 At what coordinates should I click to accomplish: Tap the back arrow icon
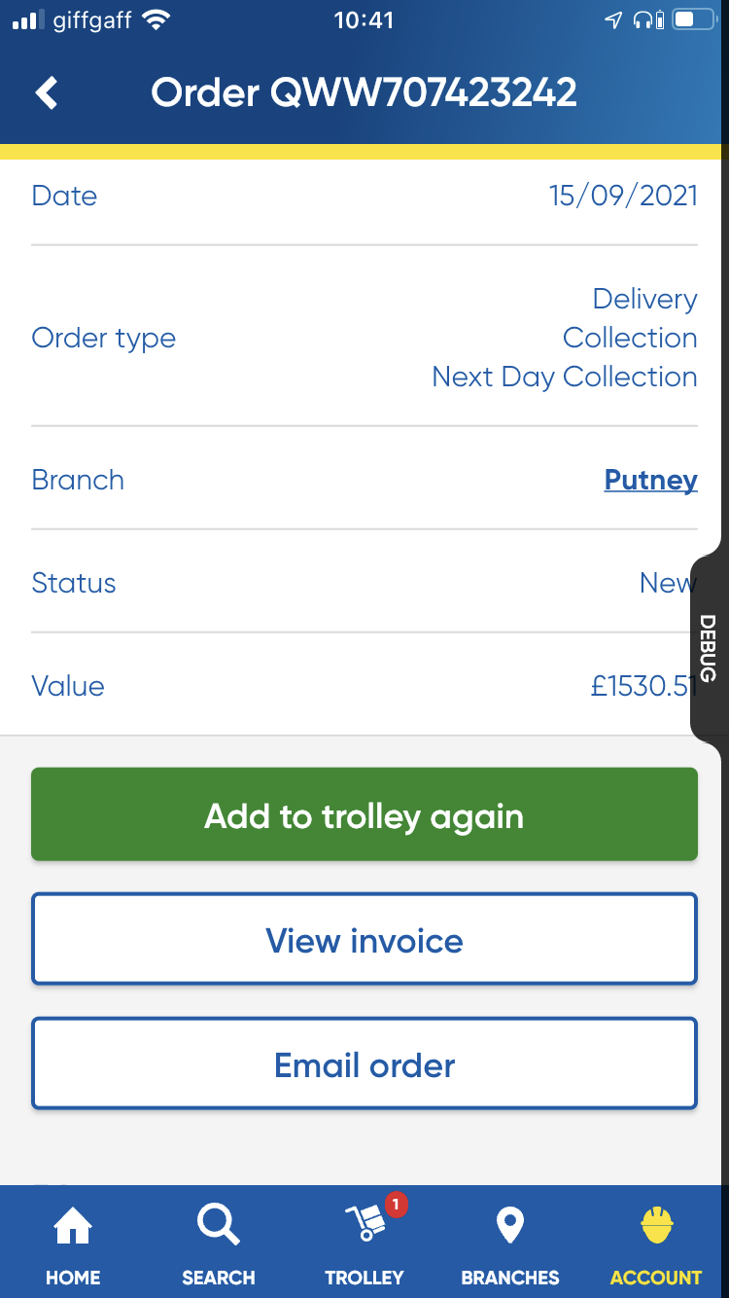coord(47,93)
